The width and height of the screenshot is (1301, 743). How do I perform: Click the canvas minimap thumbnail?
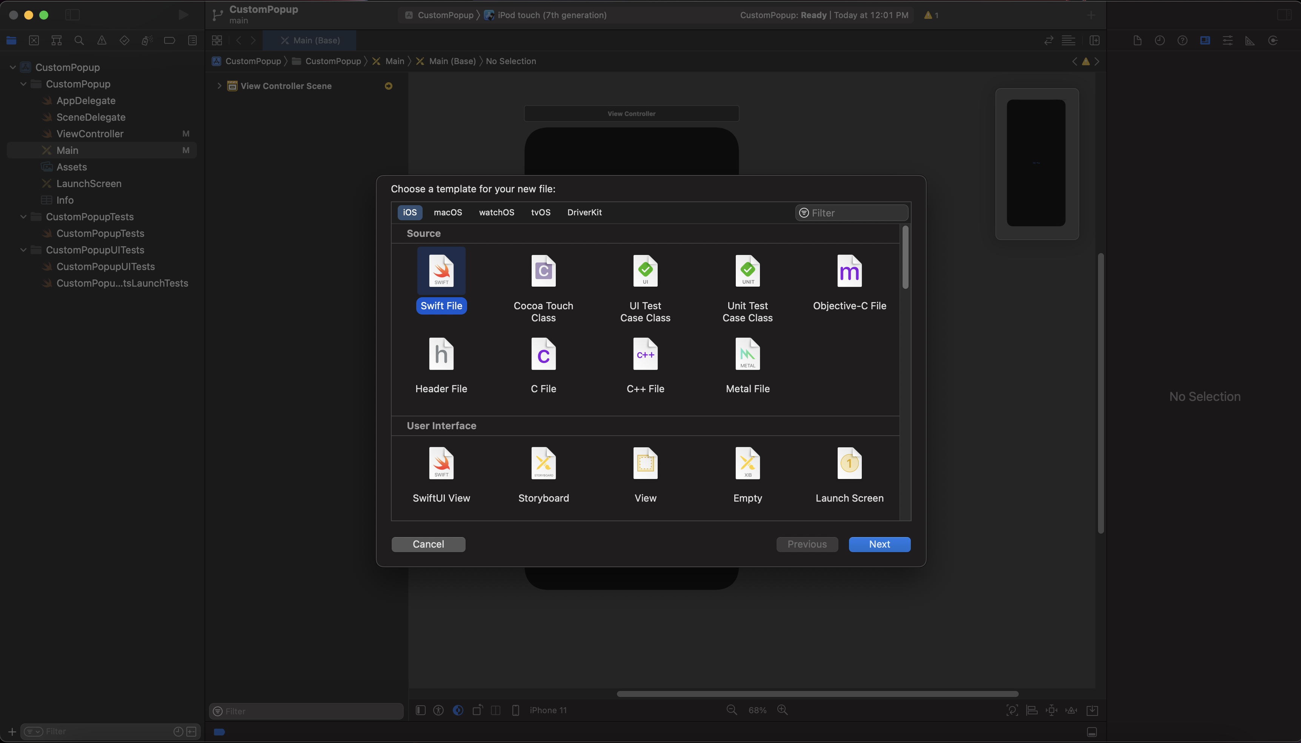(x=1036, y=163)
